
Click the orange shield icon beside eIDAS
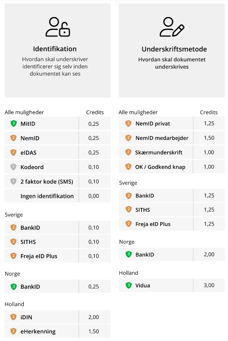click(x=14, y=152)
